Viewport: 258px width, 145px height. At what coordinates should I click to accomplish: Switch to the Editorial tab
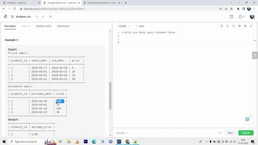click(x=26, y=26)
